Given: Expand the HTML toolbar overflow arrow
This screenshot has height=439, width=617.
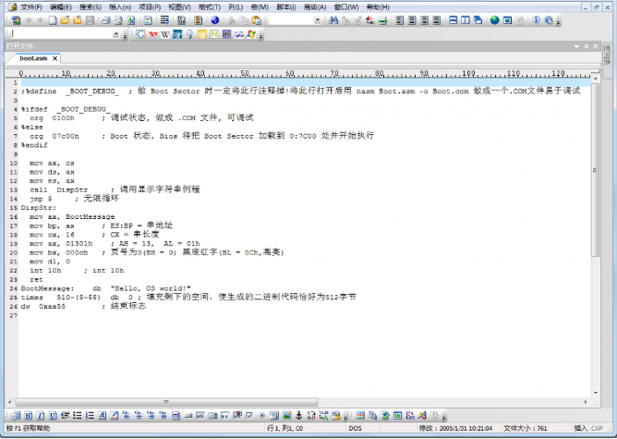Looking at the screenshot, I should coord(345,418).
